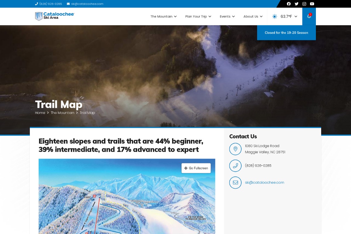This screenshot has height=234, width=351.
Task: Open the Instagram icon in top bar
Action: point(304,4)
